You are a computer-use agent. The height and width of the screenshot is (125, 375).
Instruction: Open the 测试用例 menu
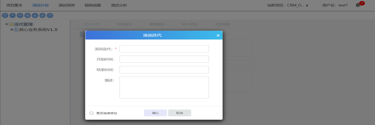pyautogui.click(x=67, y=5)
